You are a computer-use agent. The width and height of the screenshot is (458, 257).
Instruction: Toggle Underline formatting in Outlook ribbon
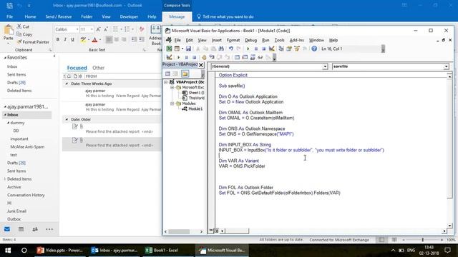pyautogui.click(x=72, y=39)
